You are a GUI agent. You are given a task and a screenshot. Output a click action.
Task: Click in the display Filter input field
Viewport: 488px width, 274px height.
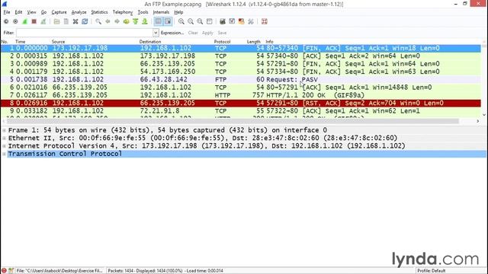pos(85,33)
